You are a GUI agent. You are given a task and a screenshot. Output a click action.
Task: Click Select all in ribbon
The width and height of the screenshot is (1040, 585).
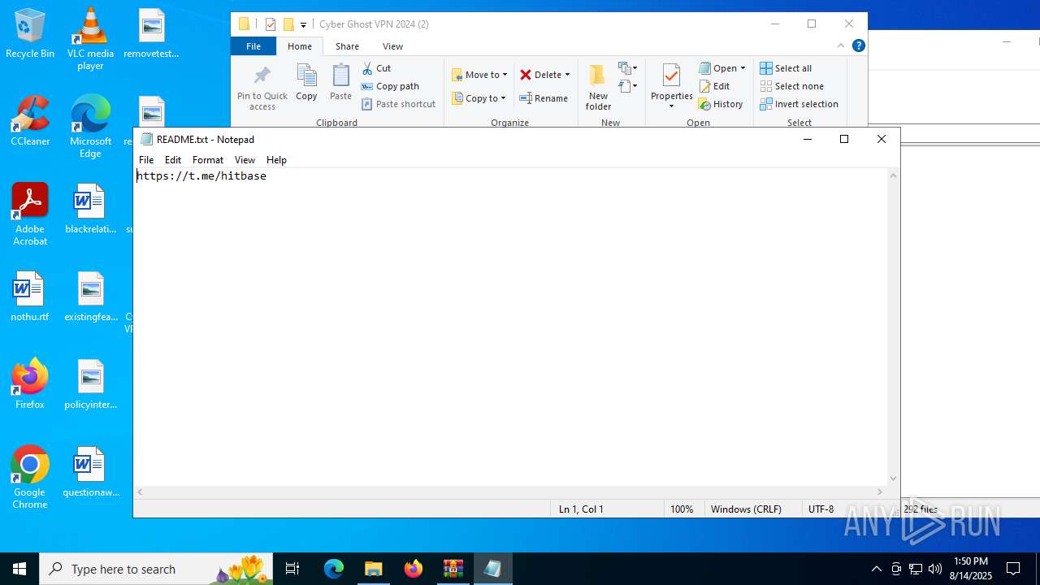786,68
